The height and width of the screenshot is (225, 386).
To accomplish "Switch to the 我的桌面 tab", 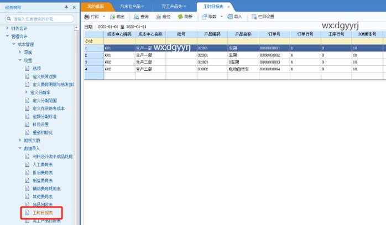I will (96, 7).
